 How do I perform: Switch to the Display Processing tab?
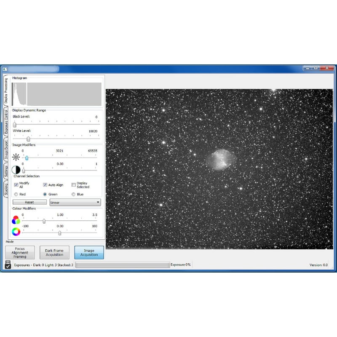pyautogui.click(x=6, y=90)
